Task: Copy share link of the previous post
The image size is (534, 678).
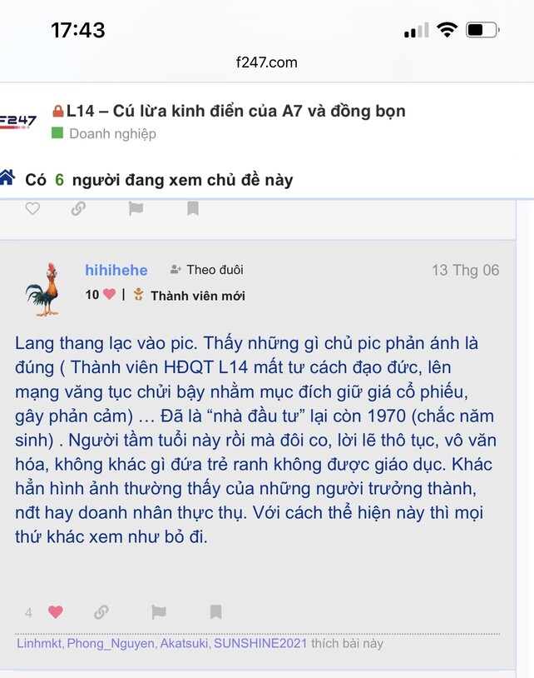Action: (x=78, y=208)
